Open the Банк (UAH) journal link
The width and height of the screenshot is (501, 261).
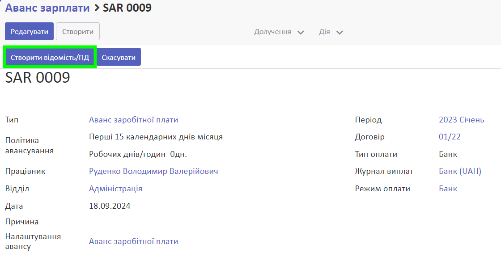pyautogui.click(x=460, y=171)
